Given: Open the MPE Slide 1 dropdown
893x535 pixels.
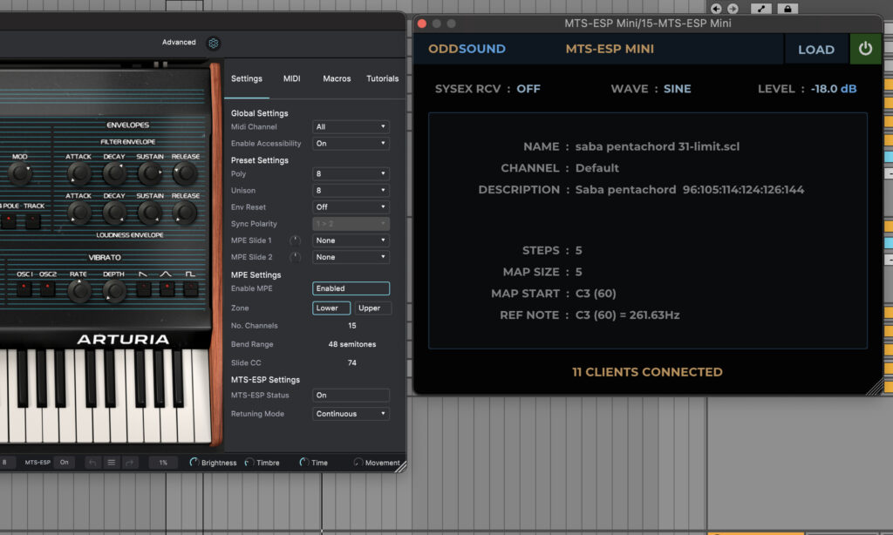Looking at the screenshot, I should (351, 240).
